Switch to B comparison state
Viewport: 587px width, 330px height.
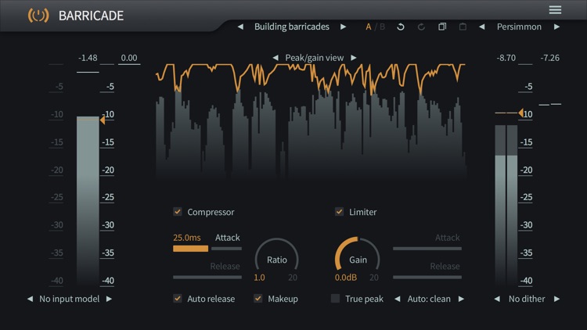click(x=382, y=27)
